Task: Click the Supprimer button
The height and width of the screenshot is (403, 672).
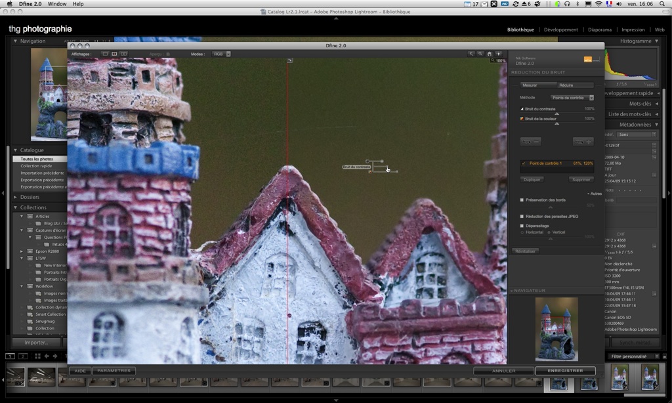Action: (581, 180)
